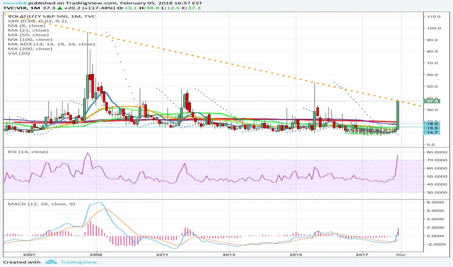Screen dimensions: 453x267
Task: Select the SAR (0.02, 0.02, 0.2) indicator label
Action: tap(37, 21)
